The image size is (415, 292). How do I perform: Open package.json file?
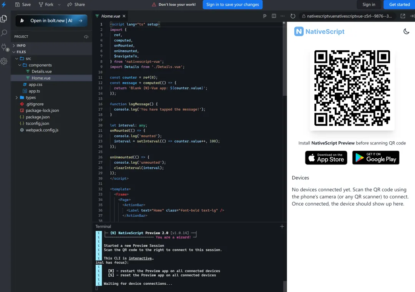coord(51,117)
